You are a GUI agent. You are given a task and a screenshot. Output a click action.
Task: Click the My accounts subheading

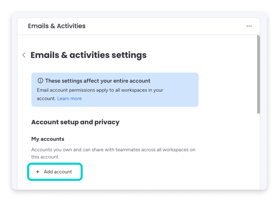point(48,139)
